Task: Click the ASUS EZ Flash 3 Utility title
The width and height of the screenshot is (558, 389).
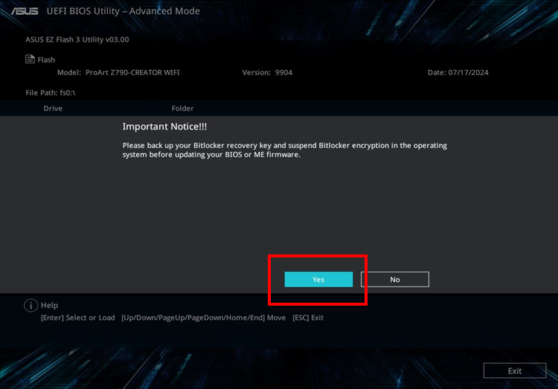Action: coord(77,39)
